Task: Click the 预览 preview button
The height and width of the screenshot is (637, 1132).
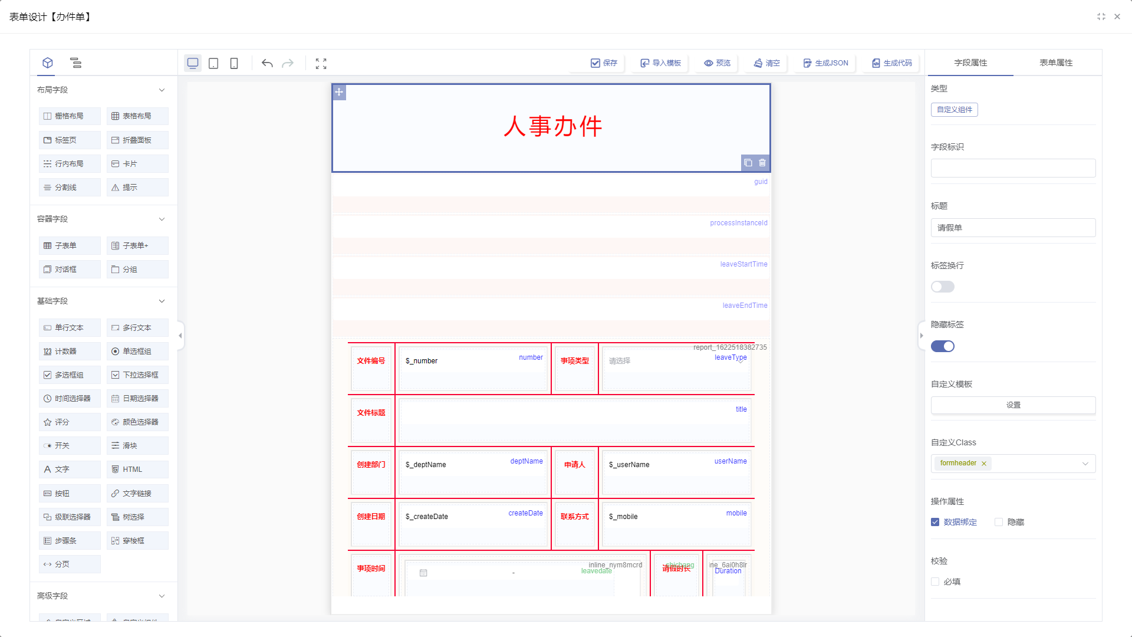Action: (717, 63)
